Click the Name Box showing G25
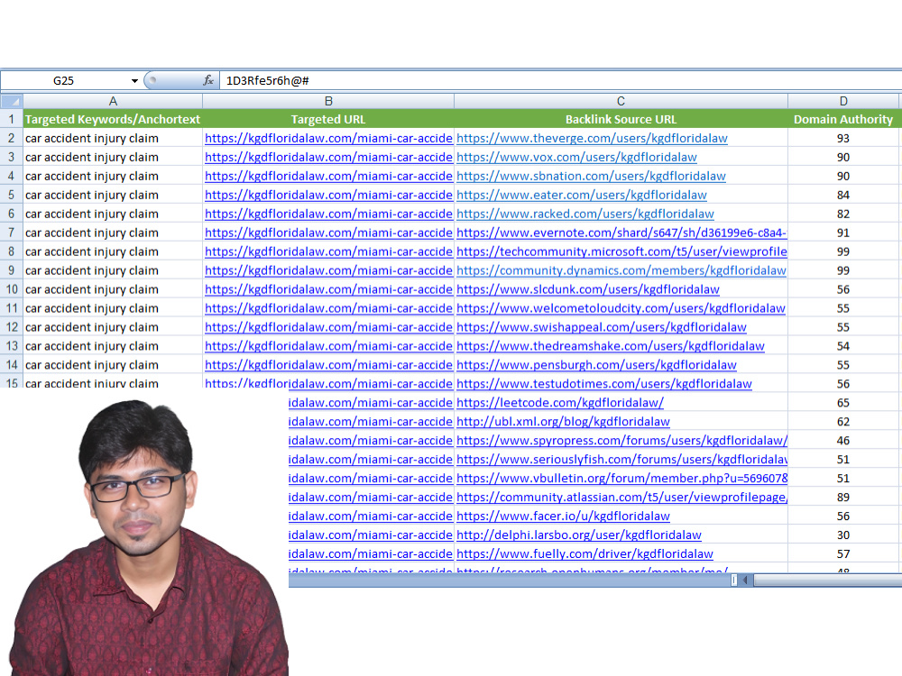 click(x=63, y=81)
